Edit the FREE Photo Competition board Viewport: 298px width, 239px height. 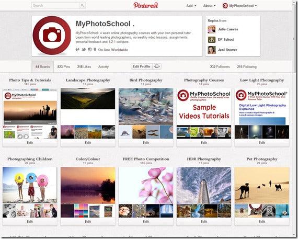click(x=146, y=222)
